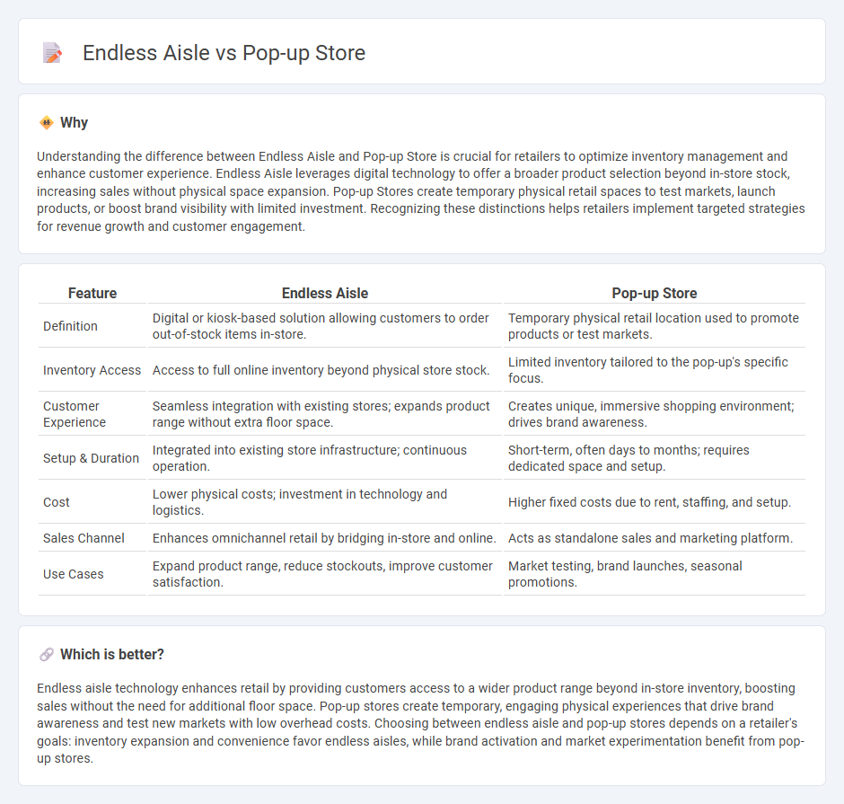Click the document pencil icon beside the title

pos(52,53)
